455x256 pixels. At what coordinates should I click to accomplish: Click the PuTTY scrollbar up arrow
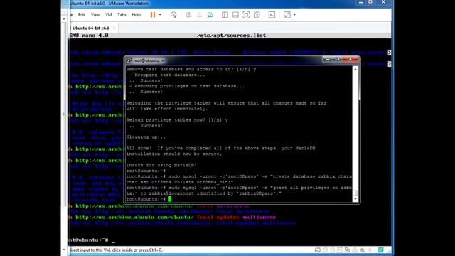click(355, 70)
